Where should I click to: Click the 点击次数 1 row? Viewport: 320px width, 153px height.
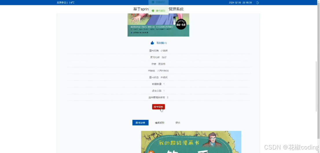pyautogui.click(x=158, y=91)
